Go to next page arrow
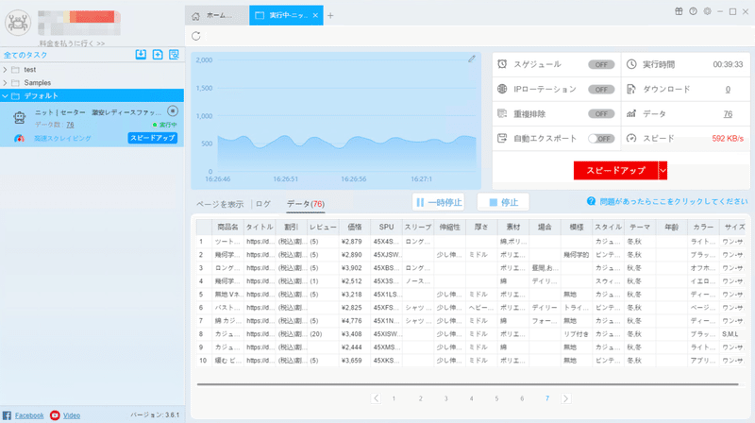The image size is (755, 423). [565, 398]
